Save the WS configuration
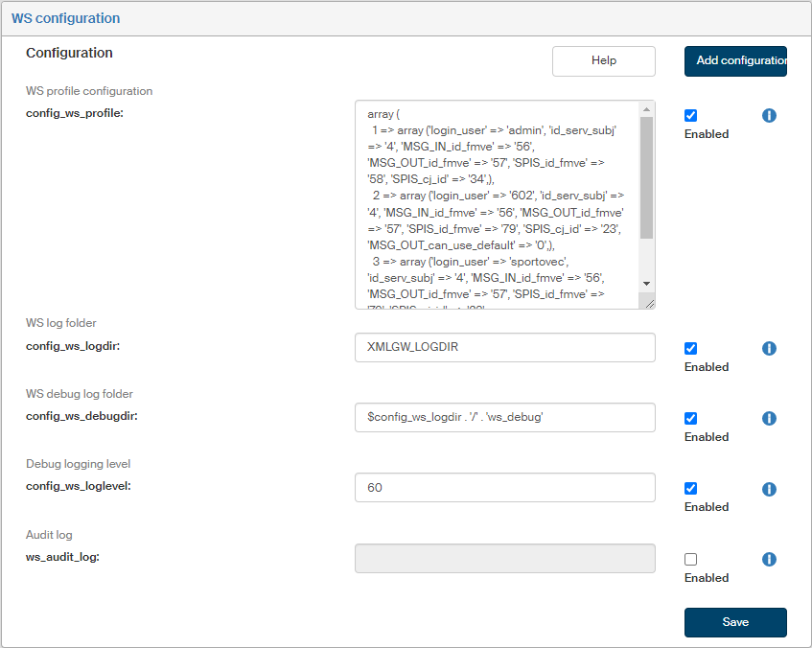812x648 pixels. point(735,622)
